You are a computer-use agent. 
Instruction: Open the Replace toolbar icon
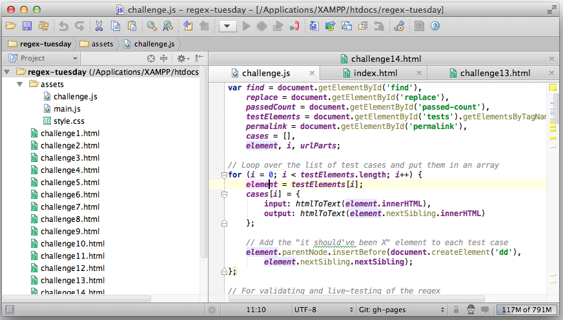click(x=168, y=26)
